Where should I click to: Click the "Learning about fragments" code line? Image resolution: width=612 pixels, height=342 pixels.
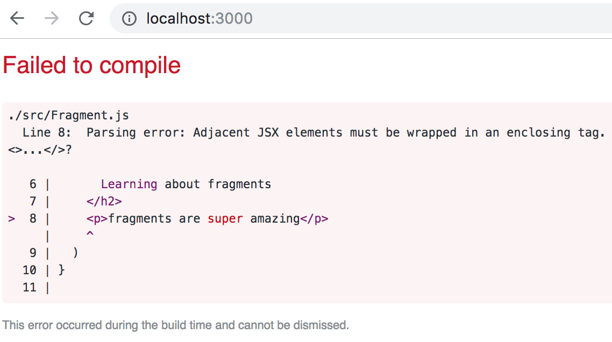click(186, 184)
